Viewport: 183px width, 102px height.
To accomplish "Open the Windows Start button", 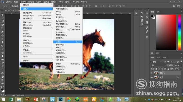I will (x=3, y=99).
